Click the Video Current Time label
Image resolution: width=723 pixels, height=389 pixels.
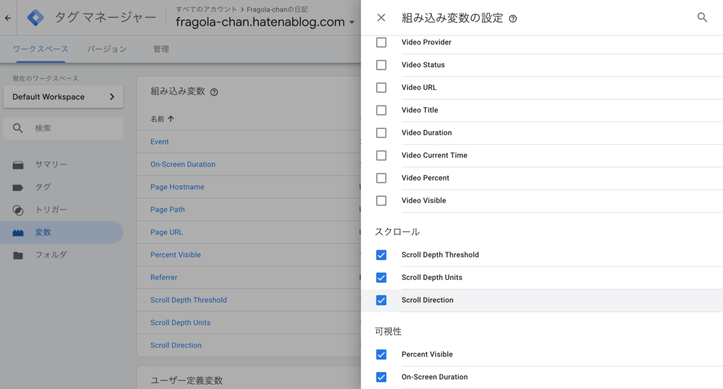[x=434, y=155]
